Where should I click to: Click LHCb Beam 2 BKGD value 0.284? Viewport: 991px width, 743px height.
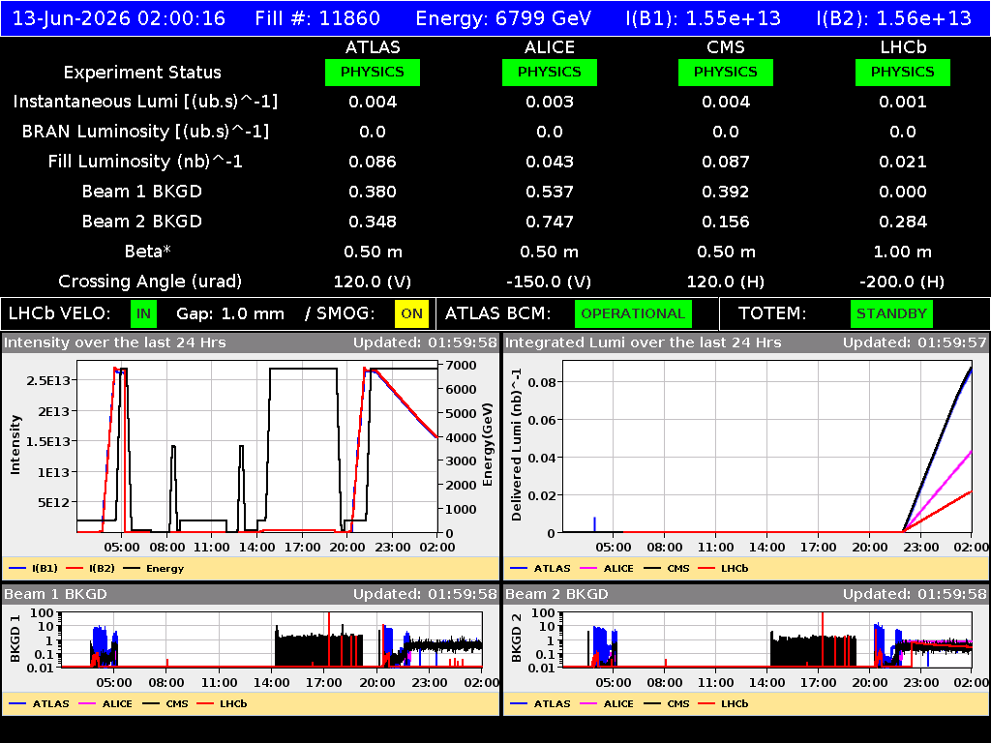point(903,222)
